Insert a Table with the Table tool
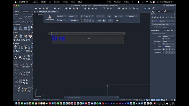The image size is (189, 106). 16,82
